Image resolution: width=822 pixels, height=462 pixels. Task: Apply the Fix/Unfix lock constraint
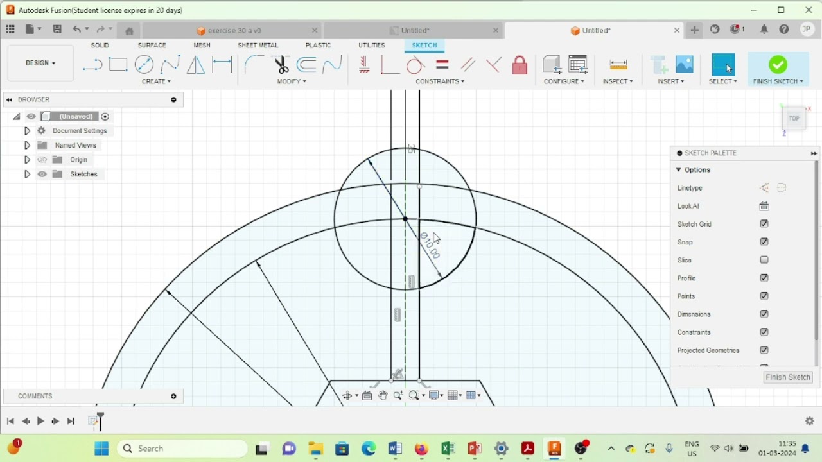point(520,65)
